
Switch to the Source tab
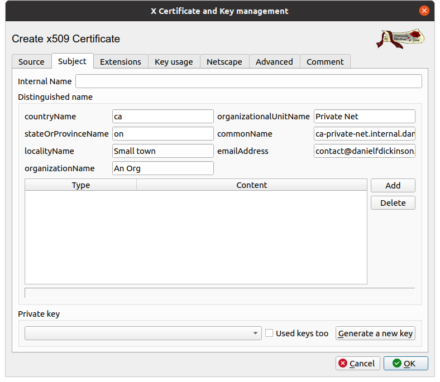coord(31,62)
